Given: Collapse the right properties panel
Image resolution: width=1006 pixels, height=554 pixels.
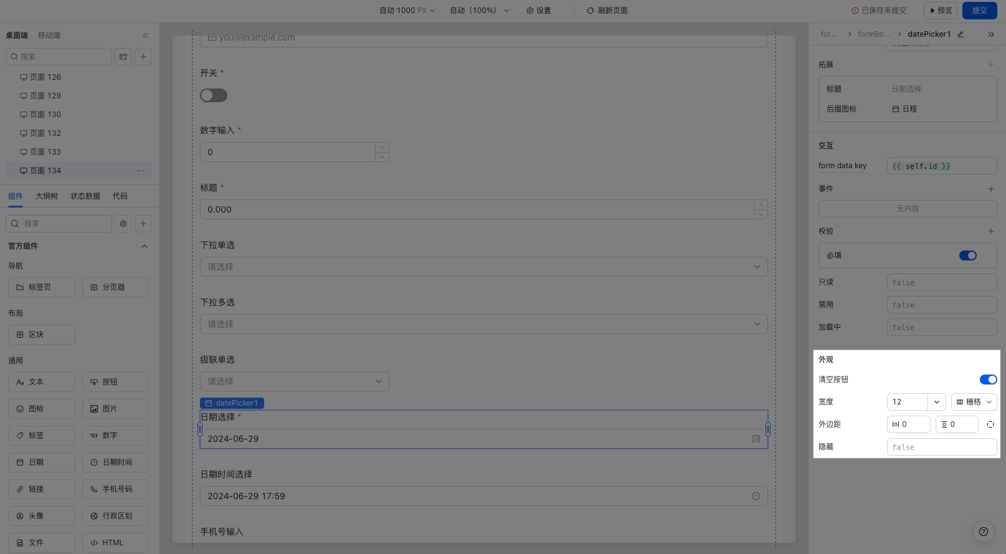Looking at the screenshot, I should tap(991, 34).
